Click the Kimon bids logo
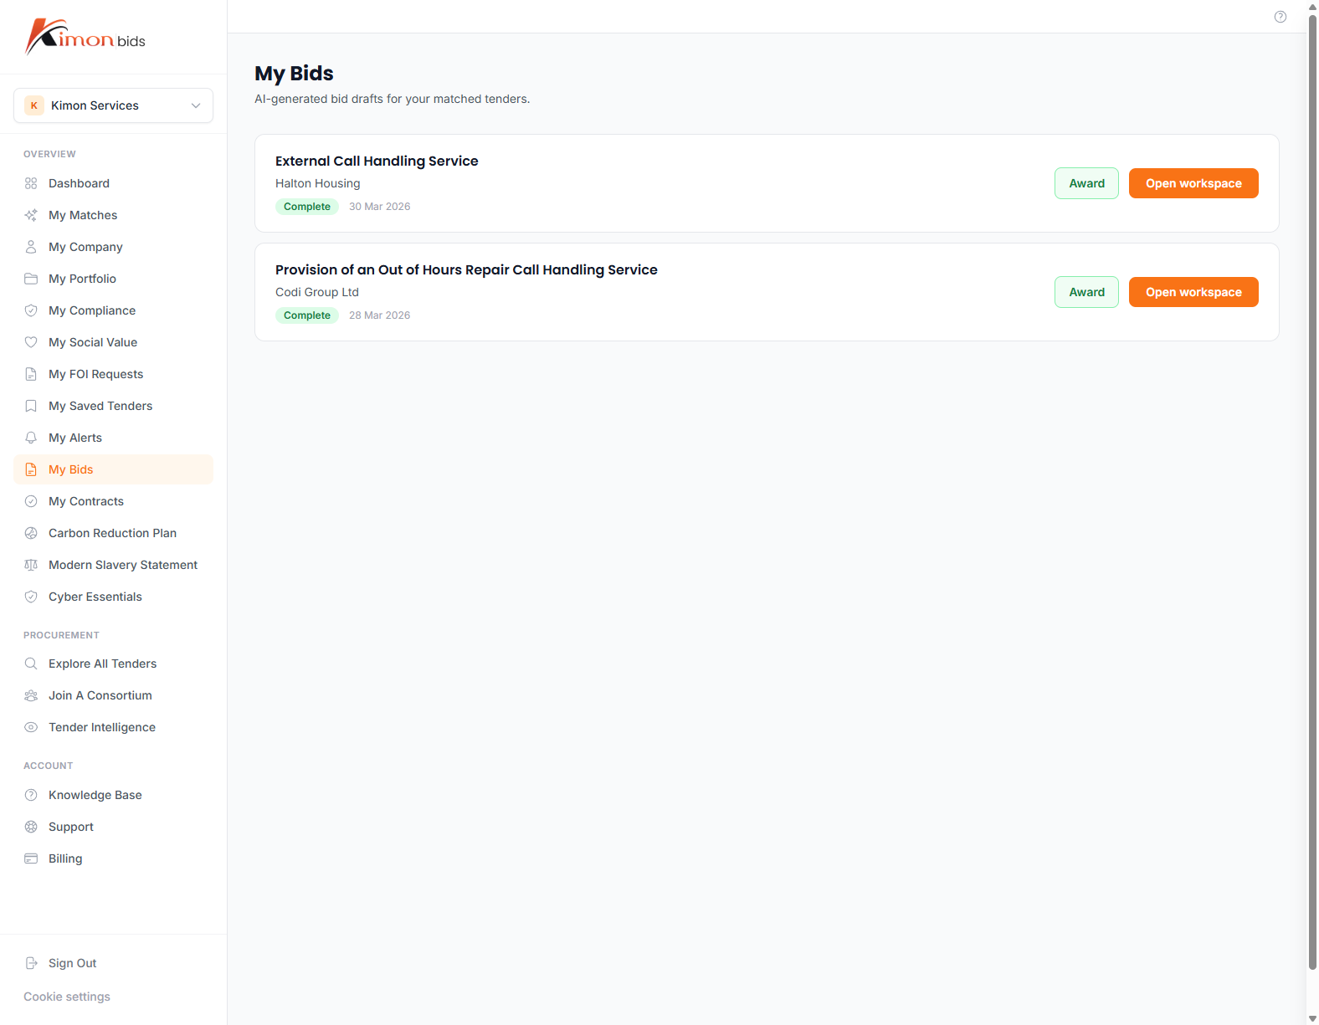This screenshot has width=1319, height=1025. coord(85,37)
